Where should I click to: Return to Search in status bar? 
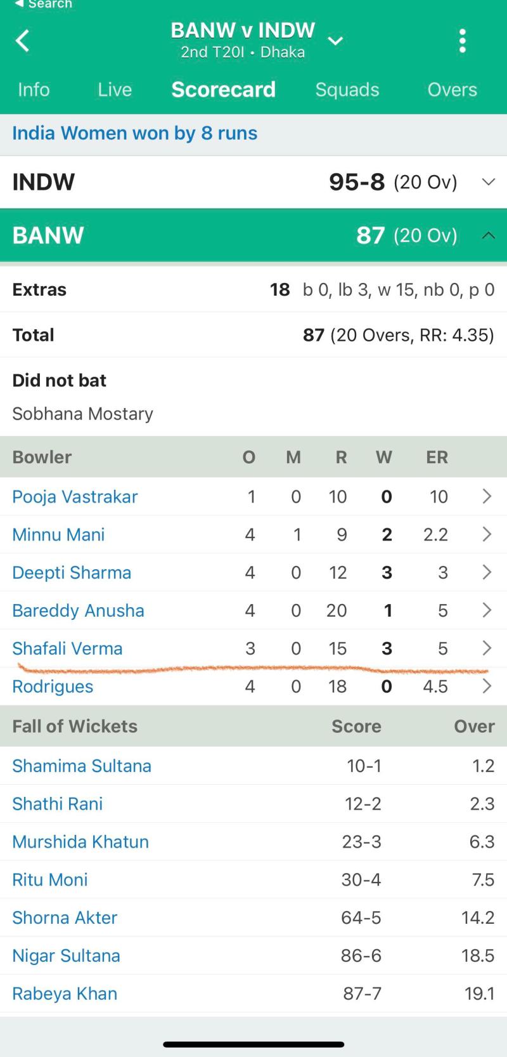point(43,4)
